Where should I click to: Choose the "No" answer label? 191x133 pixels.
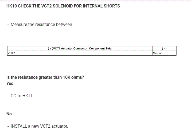(9, 114)
